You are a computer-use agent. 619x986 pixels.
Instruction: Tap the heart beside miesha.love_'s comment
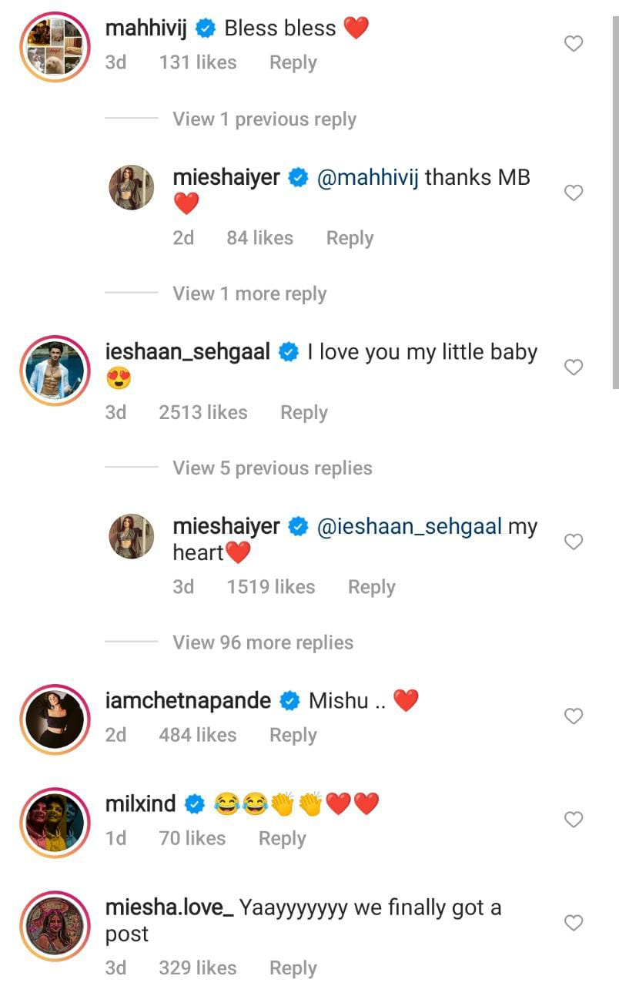coord(574,922)
